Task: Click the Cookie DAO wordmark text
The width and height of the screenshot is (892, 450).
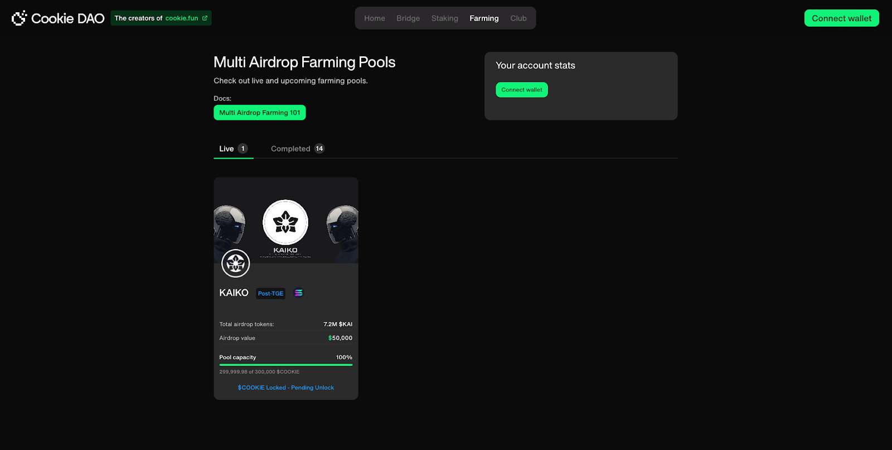Action: pos(68,18)
